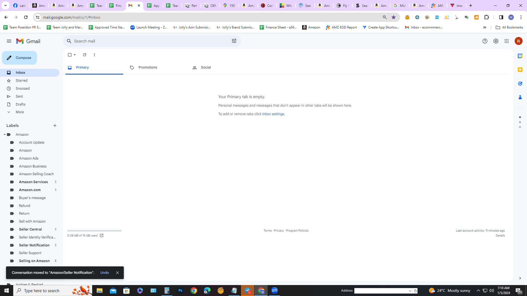The image size is (527, 296).
Task: Open the Amazon Selling Coach label
Action: pos(36,174)
